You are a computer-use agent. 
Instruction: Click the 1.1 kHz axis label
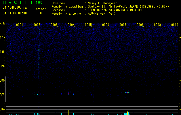tap(2, 37)
